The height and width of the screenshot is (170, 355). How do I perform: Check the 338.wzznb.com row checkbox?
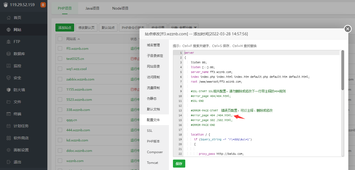(60, 110)
